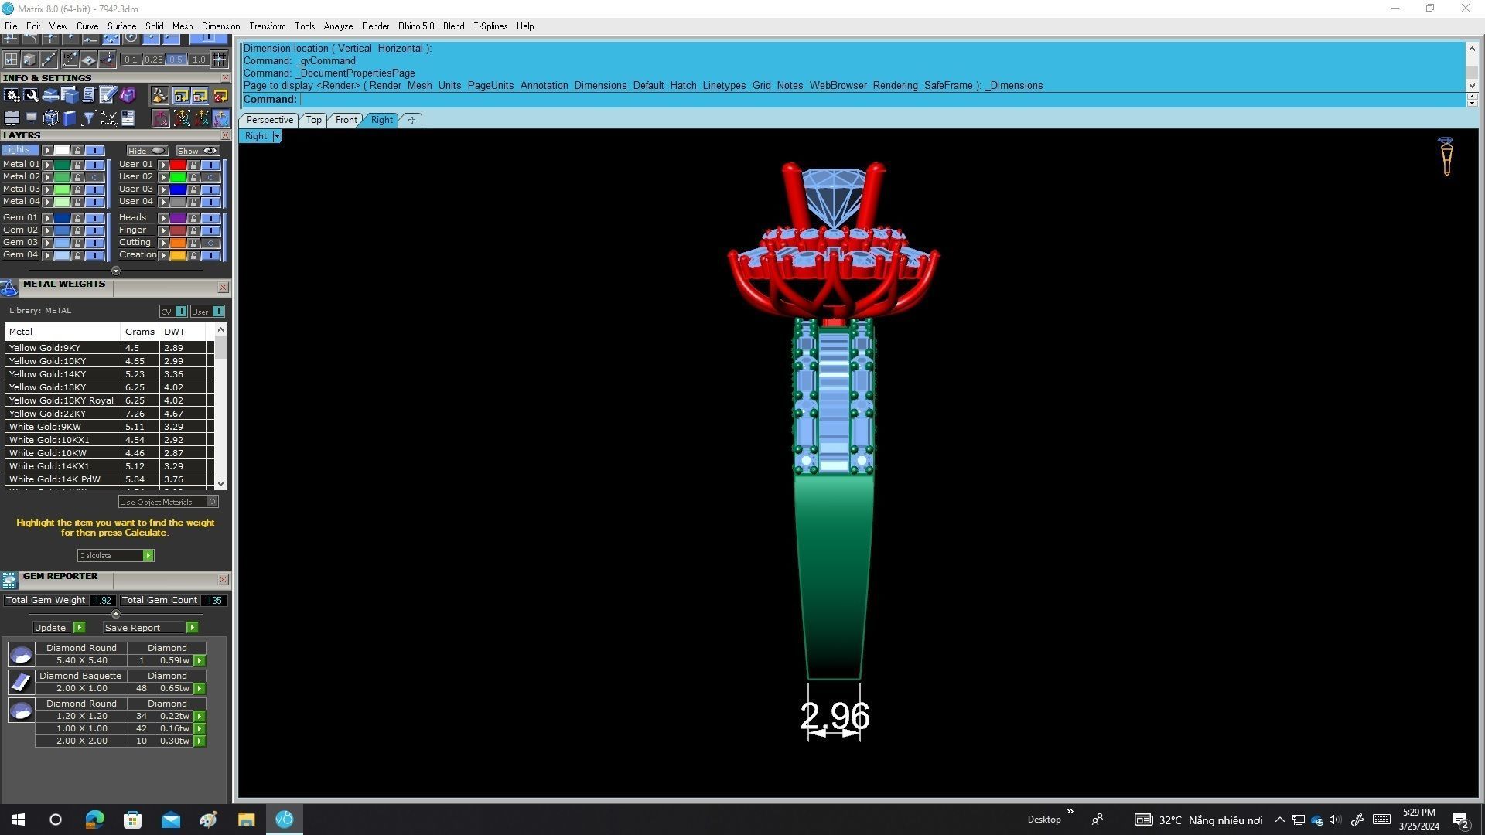Open the Gem Reporter panel icon

tap(9, 580)
